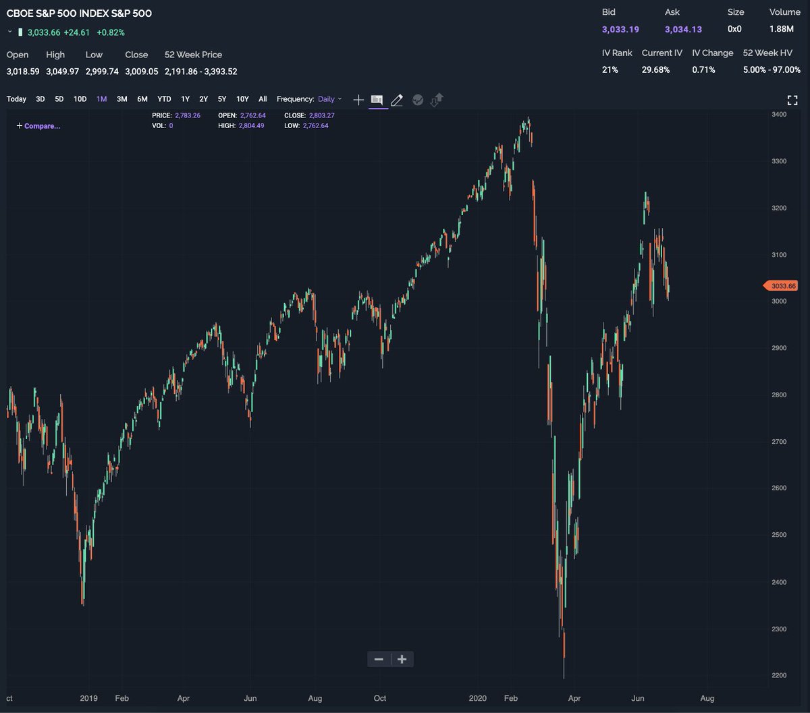Click the Ask value 3,034.13
The width and height of the screenshot is (810, 713).
tap(683, 29)
